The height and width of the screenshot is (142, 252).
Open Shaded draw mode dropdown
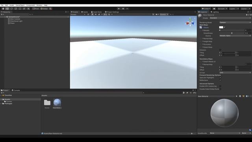coord(78,15)
